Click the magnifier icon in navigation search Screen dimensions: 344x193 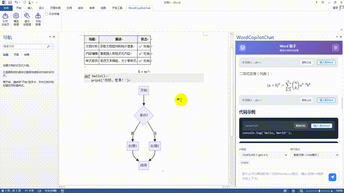click(x=48, y=47)
